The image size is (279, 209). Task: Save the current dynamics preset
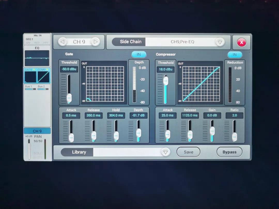pos(188,152)
